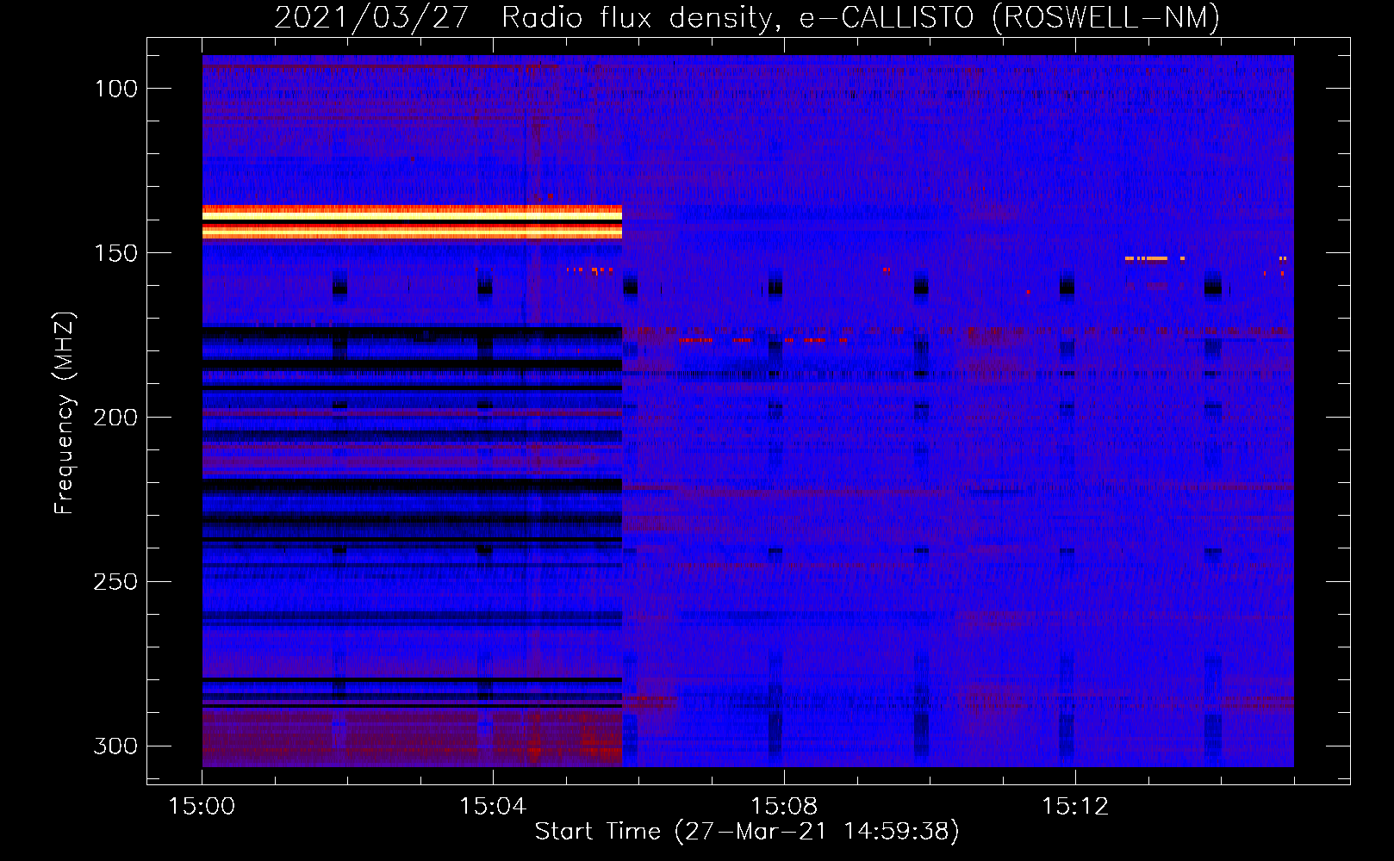The height and width of the screenshot is (861, 1394).
Task: Click the 15:04 time tick label
Action: pos(493,807)
